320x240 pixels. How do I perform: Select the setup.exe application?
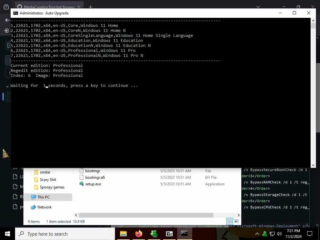(x=93, y=184)
